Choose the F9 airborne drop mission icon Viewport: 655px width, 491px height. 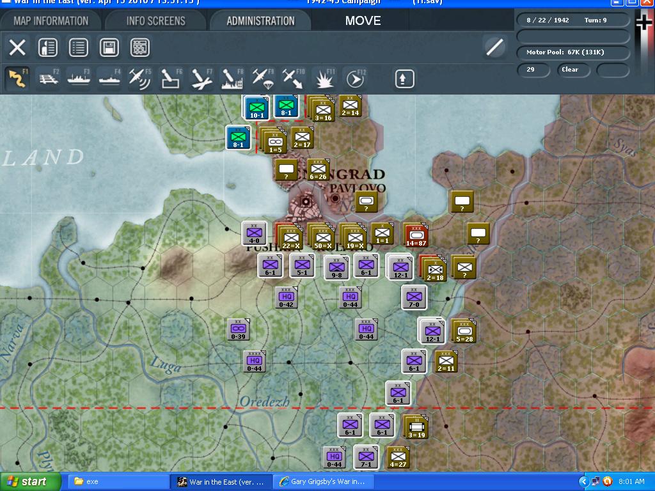pos(264,78)
